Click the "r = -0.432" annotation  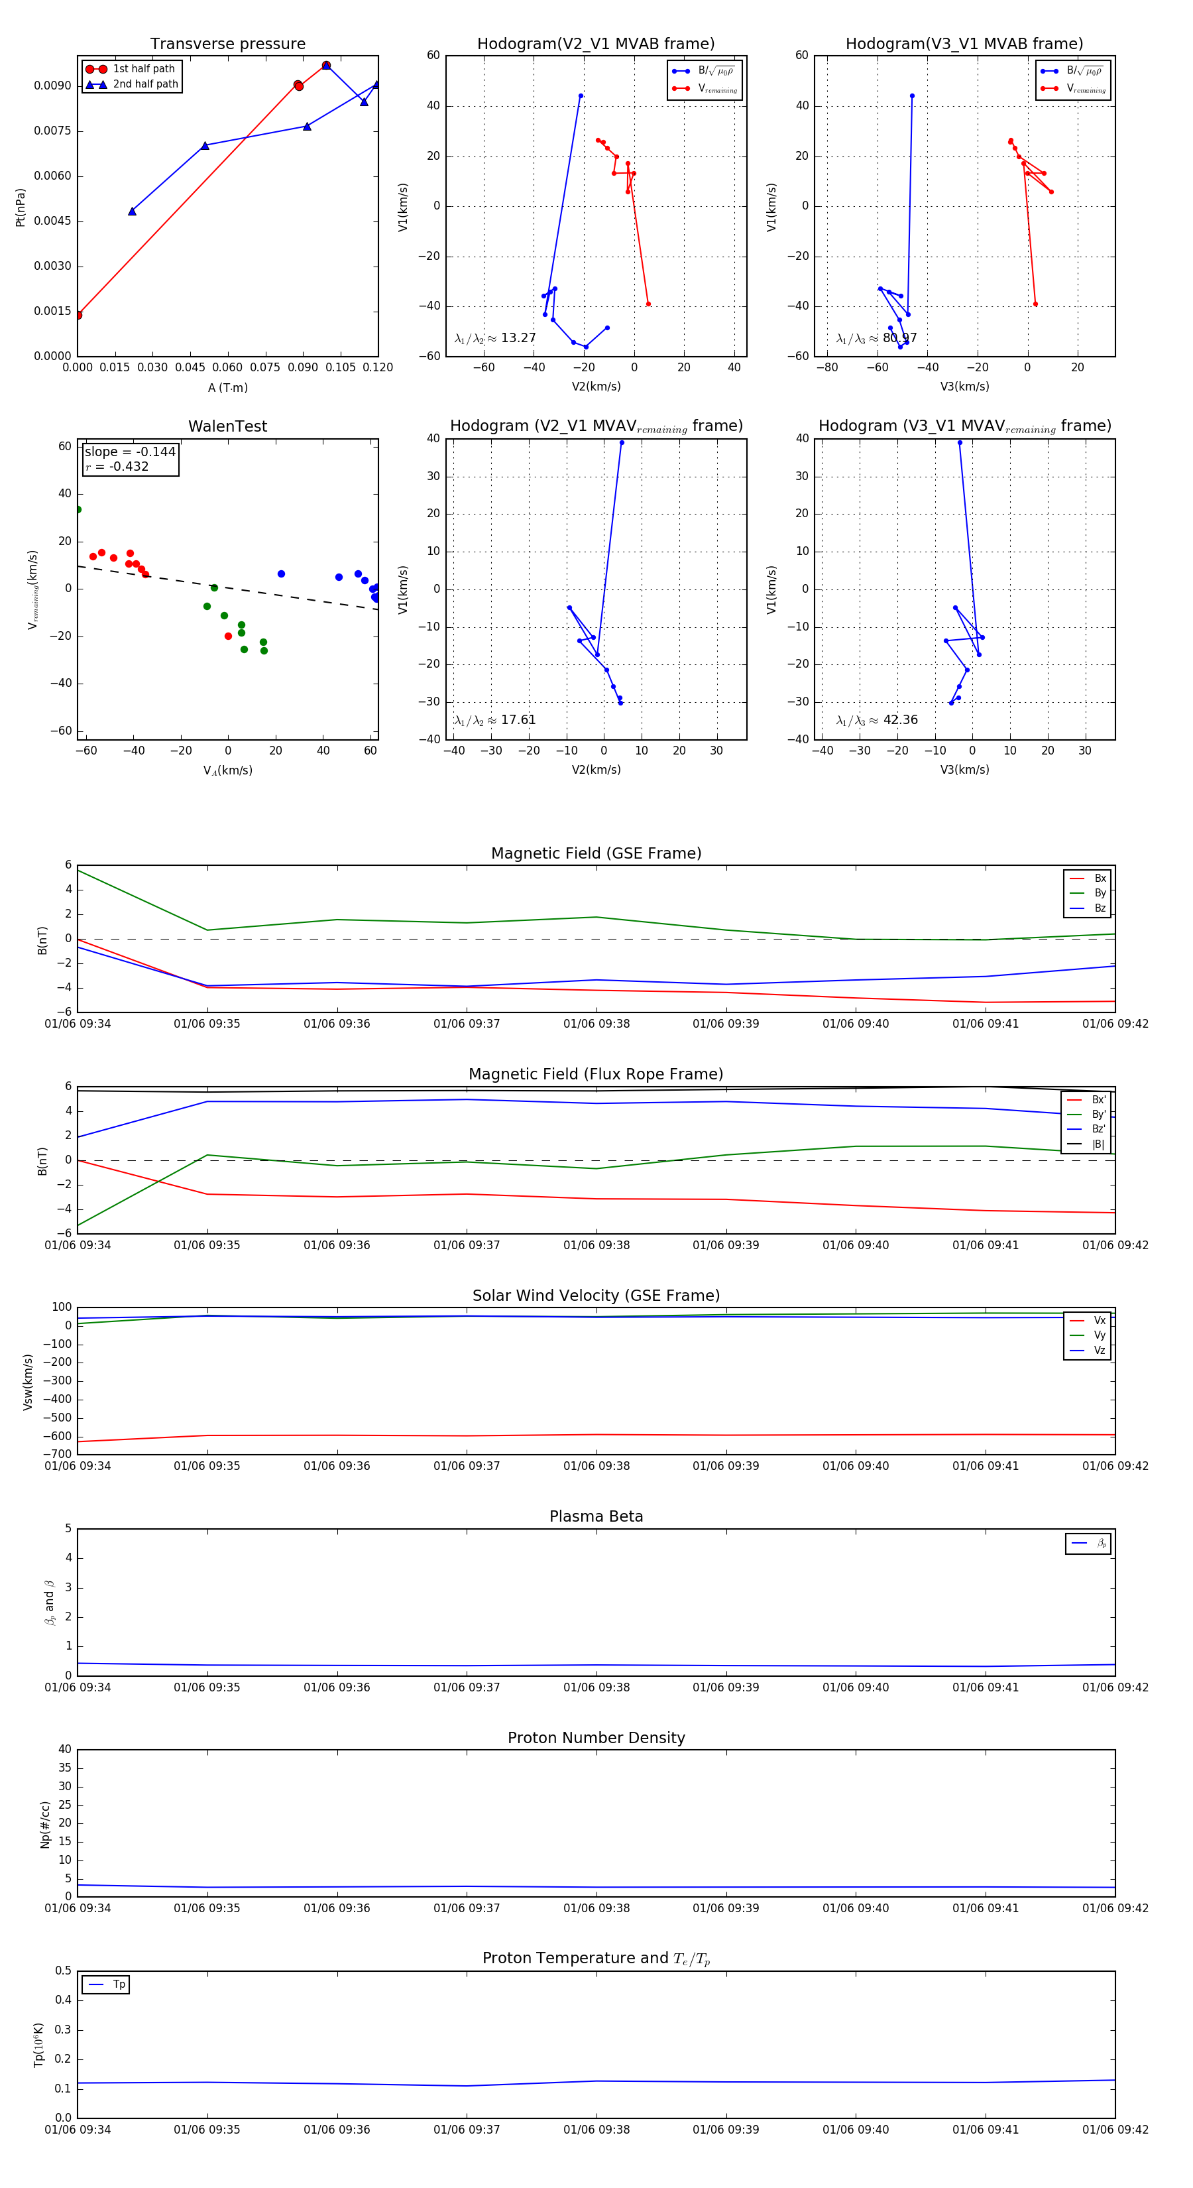[117, 466]
